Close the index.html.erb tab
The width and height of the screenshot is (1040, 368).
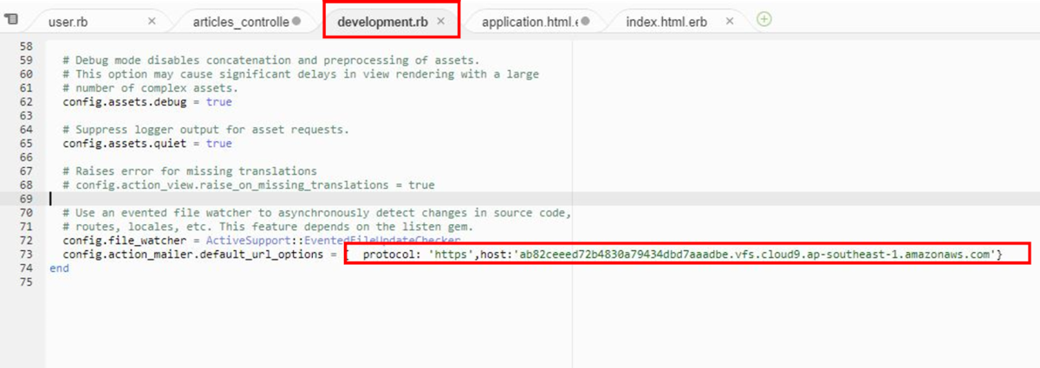click(x=729, y=21)
